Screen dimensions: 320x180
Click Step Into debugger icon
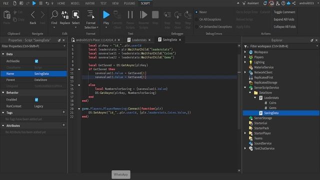(167, 15)
